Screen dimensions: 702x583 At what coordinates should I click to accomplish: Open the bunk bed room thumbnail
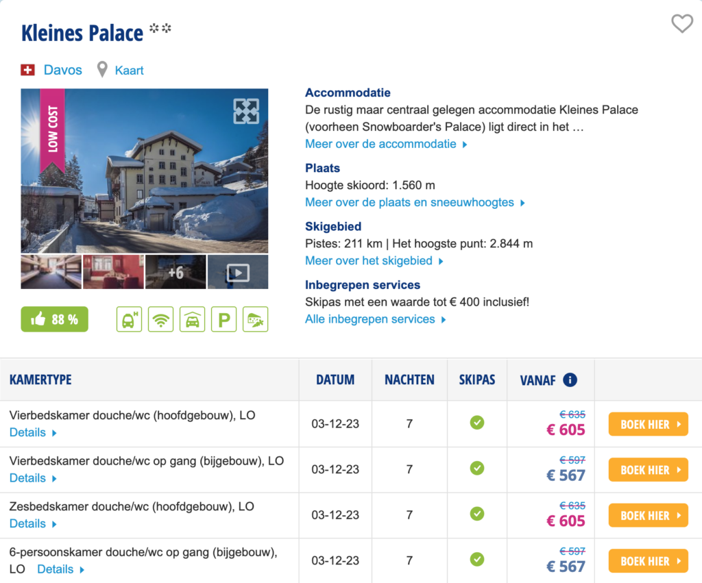[51, 272]
